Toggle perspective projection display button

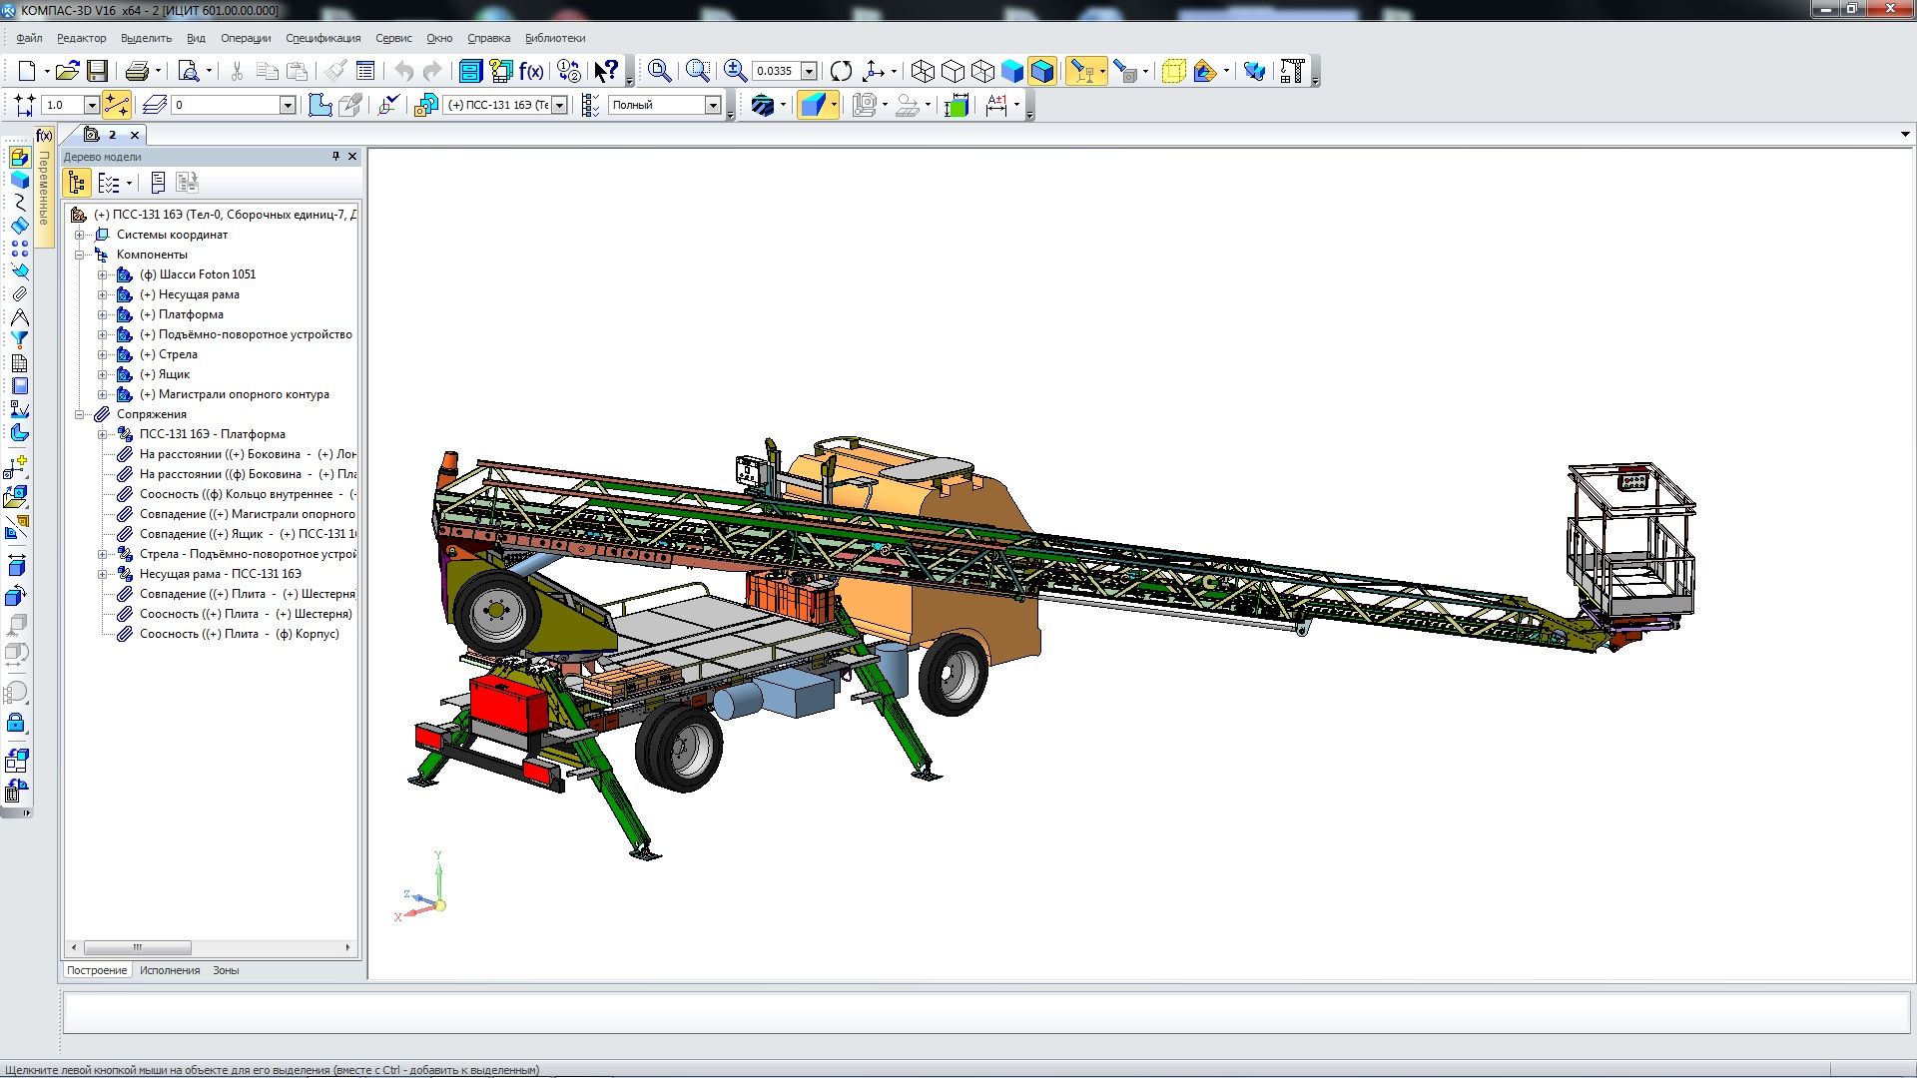(x=1174, y=71)
